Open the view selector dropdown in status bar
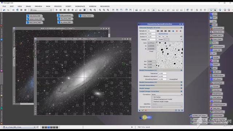 [19, 127]
